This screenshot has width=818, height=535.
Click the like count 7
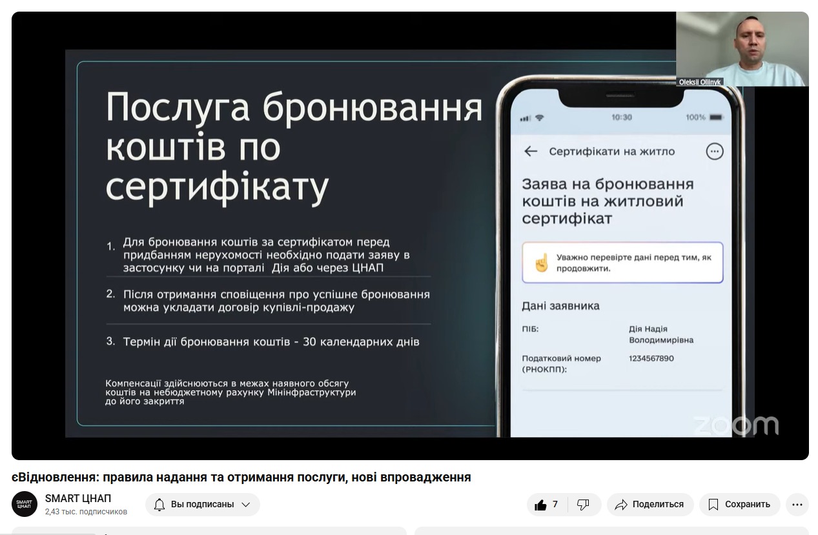(x=555, y=505)
